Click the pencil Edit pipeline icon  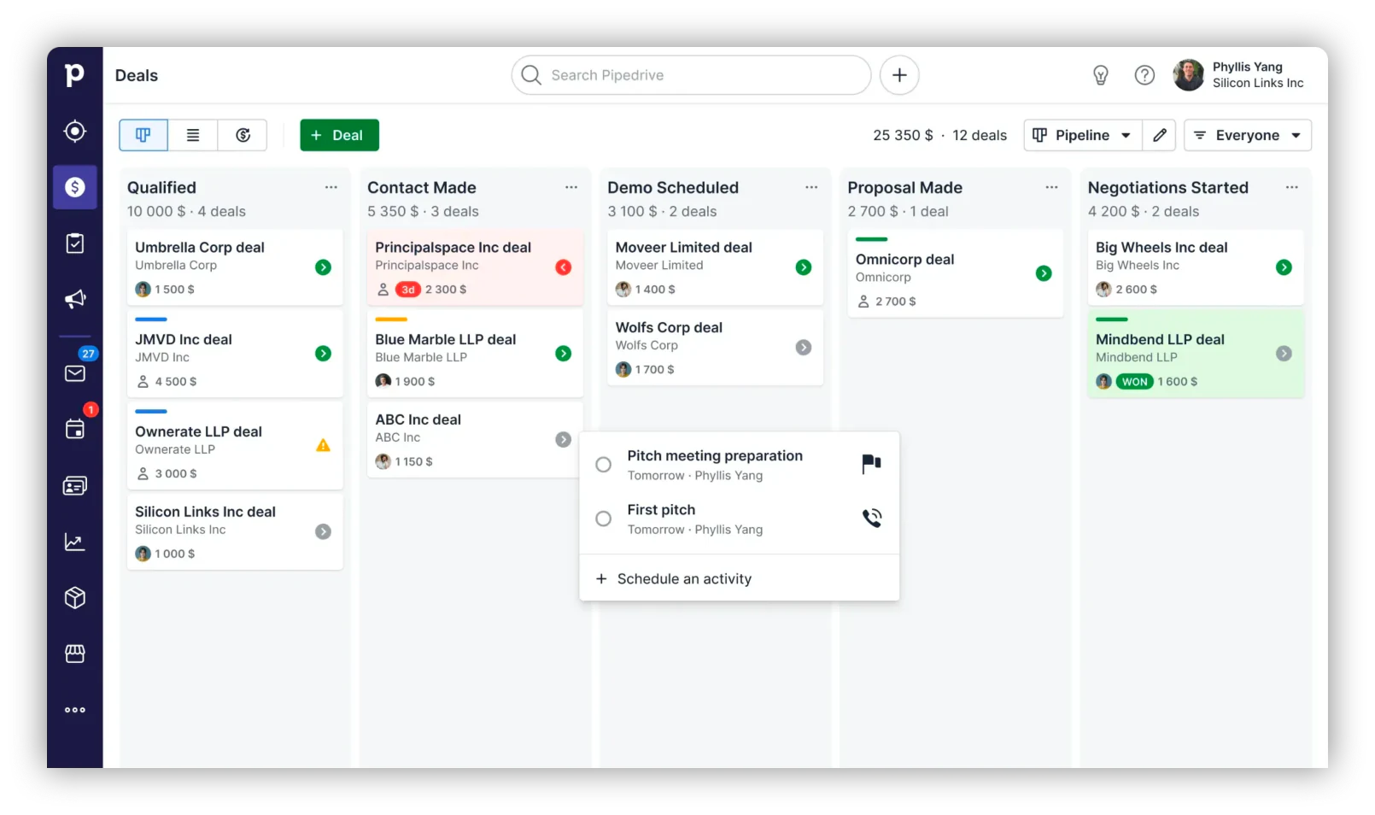pyautogui.click(x=1160, y=135)
